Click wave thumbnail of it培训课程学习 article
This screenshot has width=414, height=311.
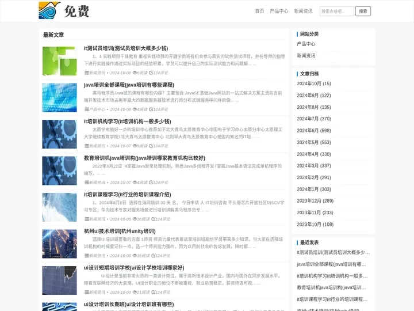click(59, 207)
